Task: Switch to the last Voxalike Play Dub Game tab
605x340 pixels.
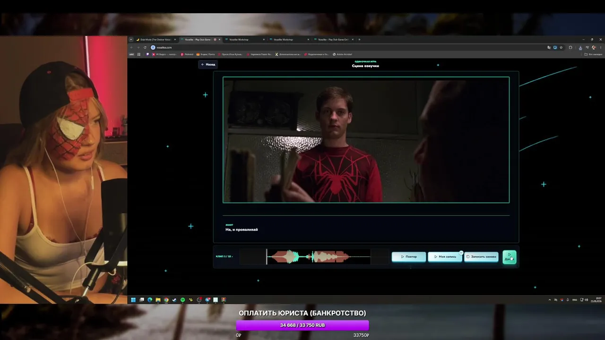Action: [x=334, y=40]
